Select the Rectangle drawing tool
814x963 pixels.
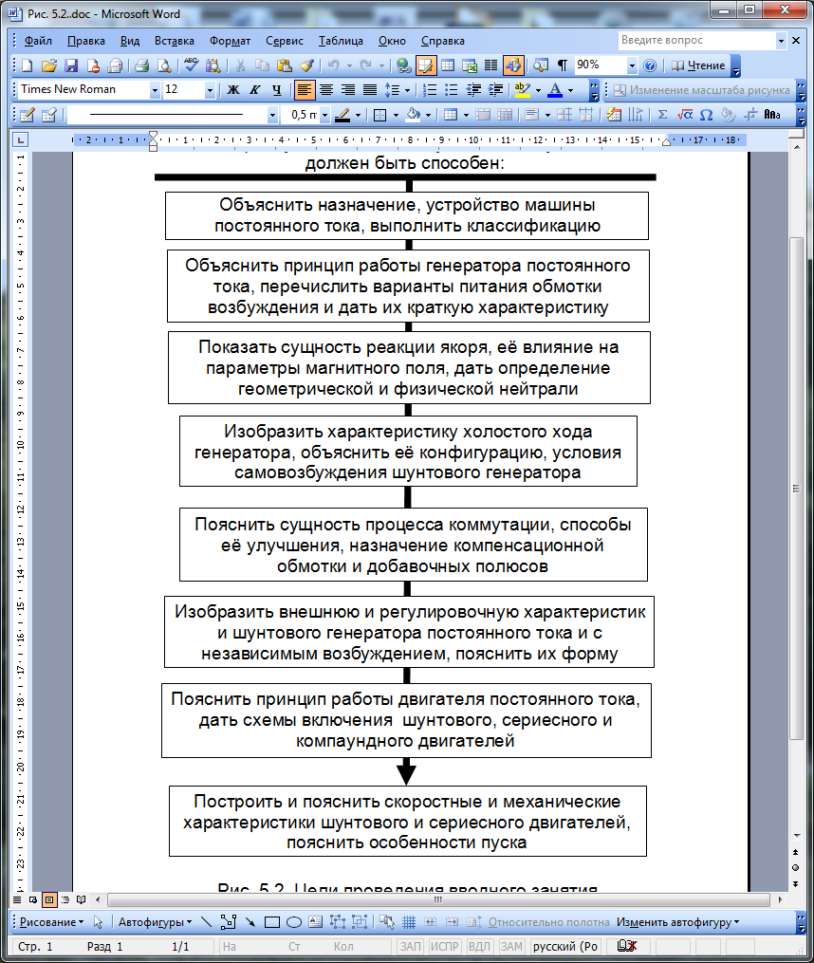272,922
